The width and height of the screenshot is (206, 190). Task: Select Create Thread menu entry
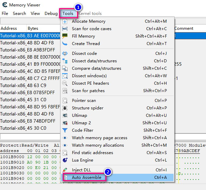click(x=117, y=44)
